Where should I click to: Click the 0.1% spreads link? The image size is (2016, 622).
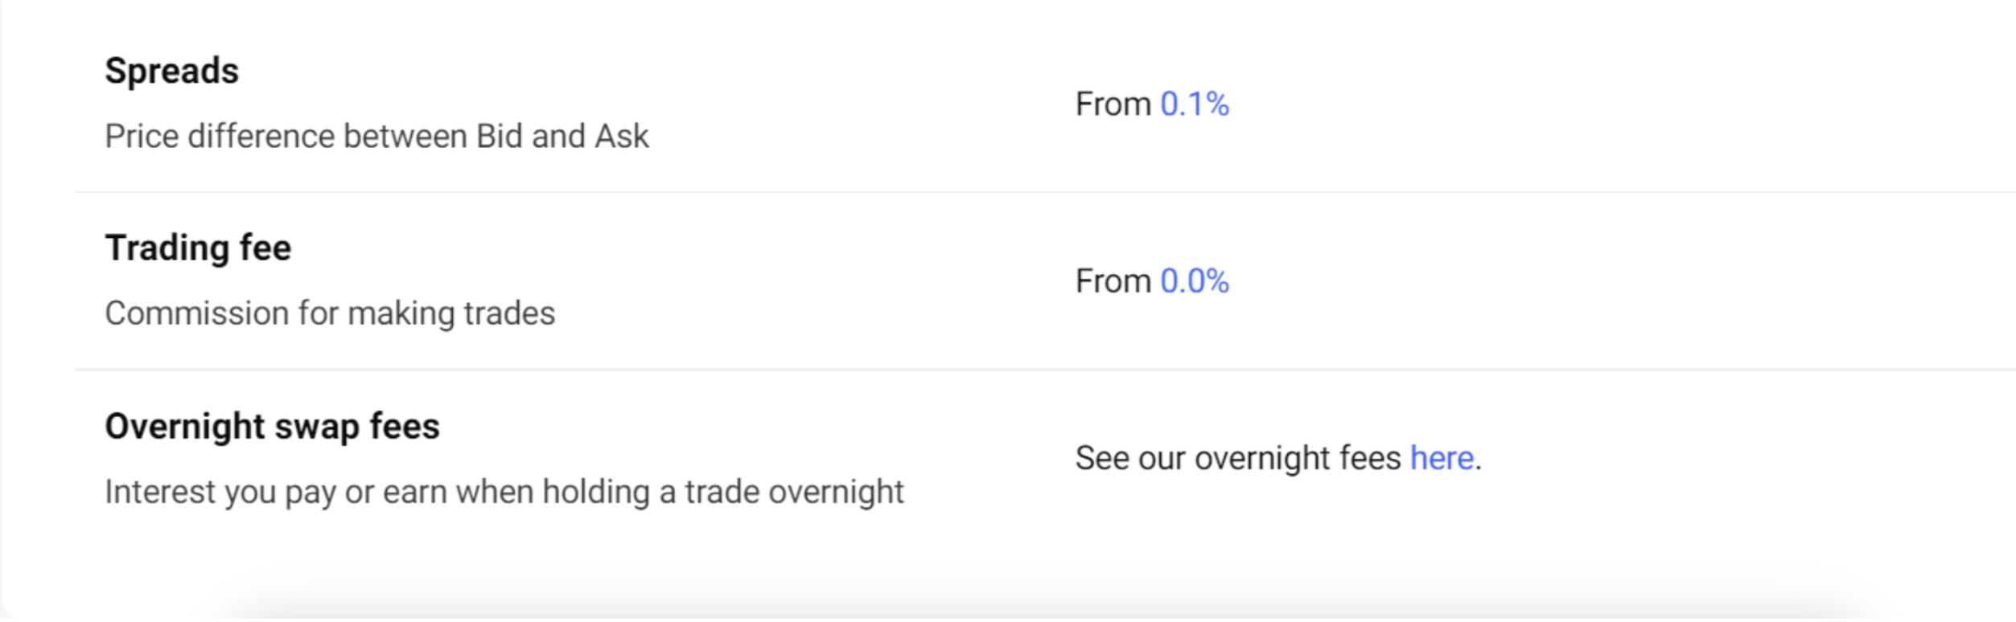click(1194, 104)
